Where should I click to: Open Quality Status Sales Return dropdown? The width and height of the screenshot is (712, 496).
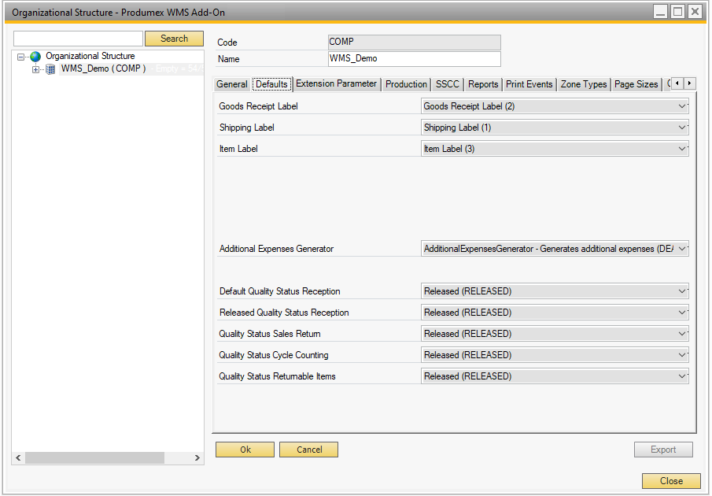[x=681, y=334]
